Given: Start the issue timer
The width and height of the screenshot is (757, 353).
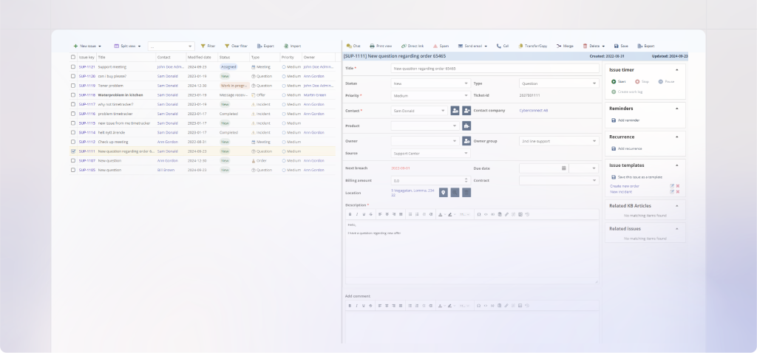Looking at the screenshot, I should pos(614,82).
